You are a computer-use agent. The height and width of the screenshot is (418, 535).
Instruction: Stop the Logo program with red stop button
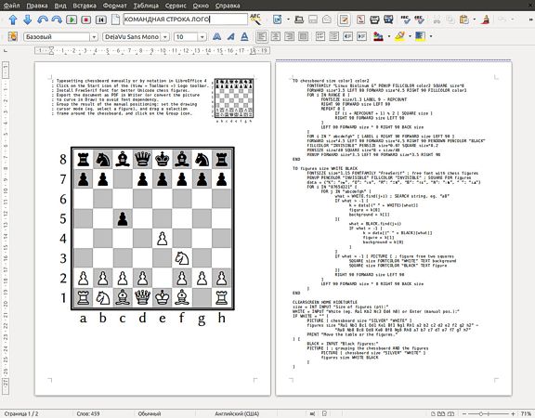click(x=86, y=20)
